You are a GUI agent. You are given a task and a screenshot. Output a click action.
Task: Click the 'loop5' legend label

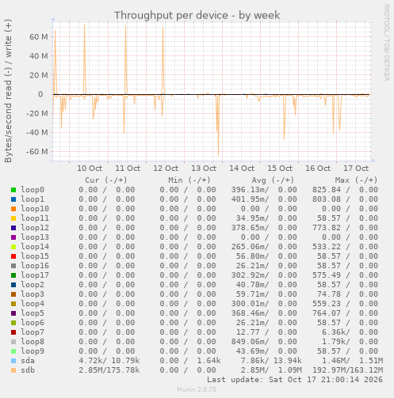[33, 313]
